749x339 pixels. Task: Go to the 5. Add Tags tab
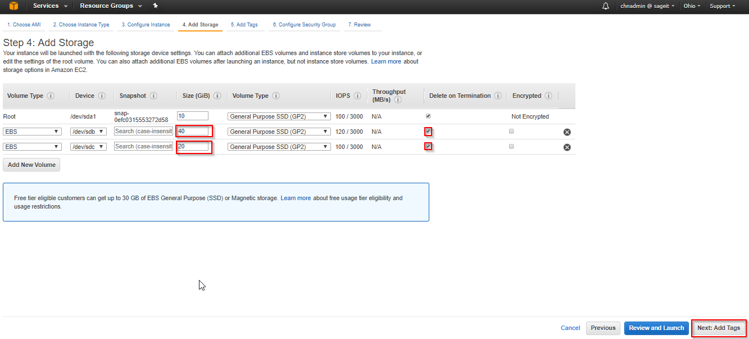coord(244,25)
